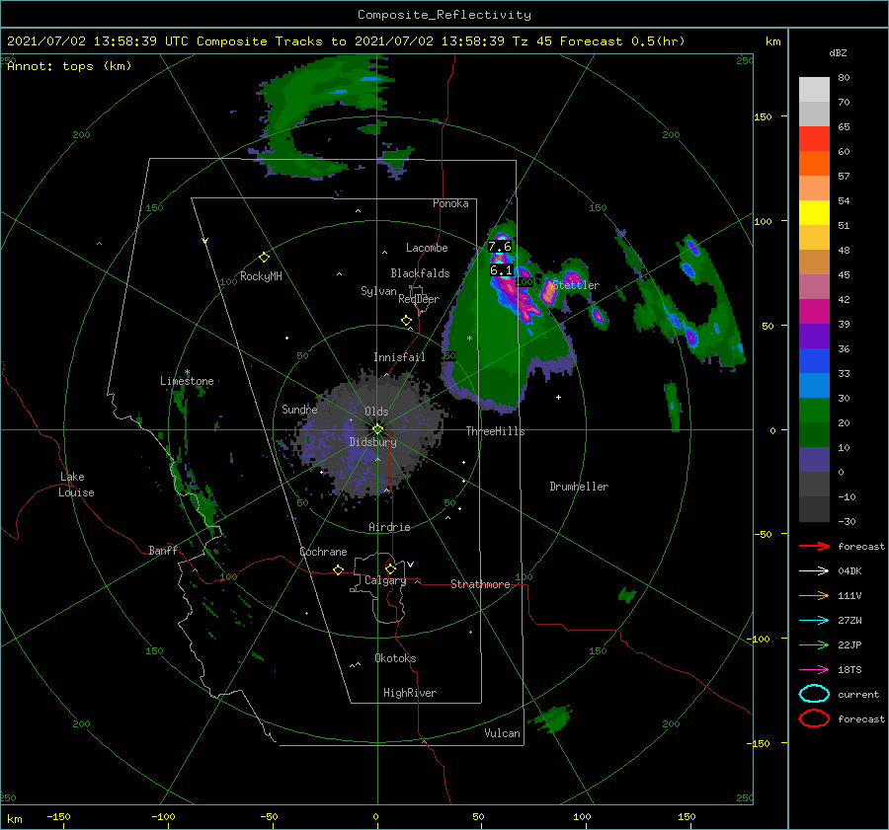Click the Airdrie city label
The image size is (889, 830).
[x=389, y=527]
